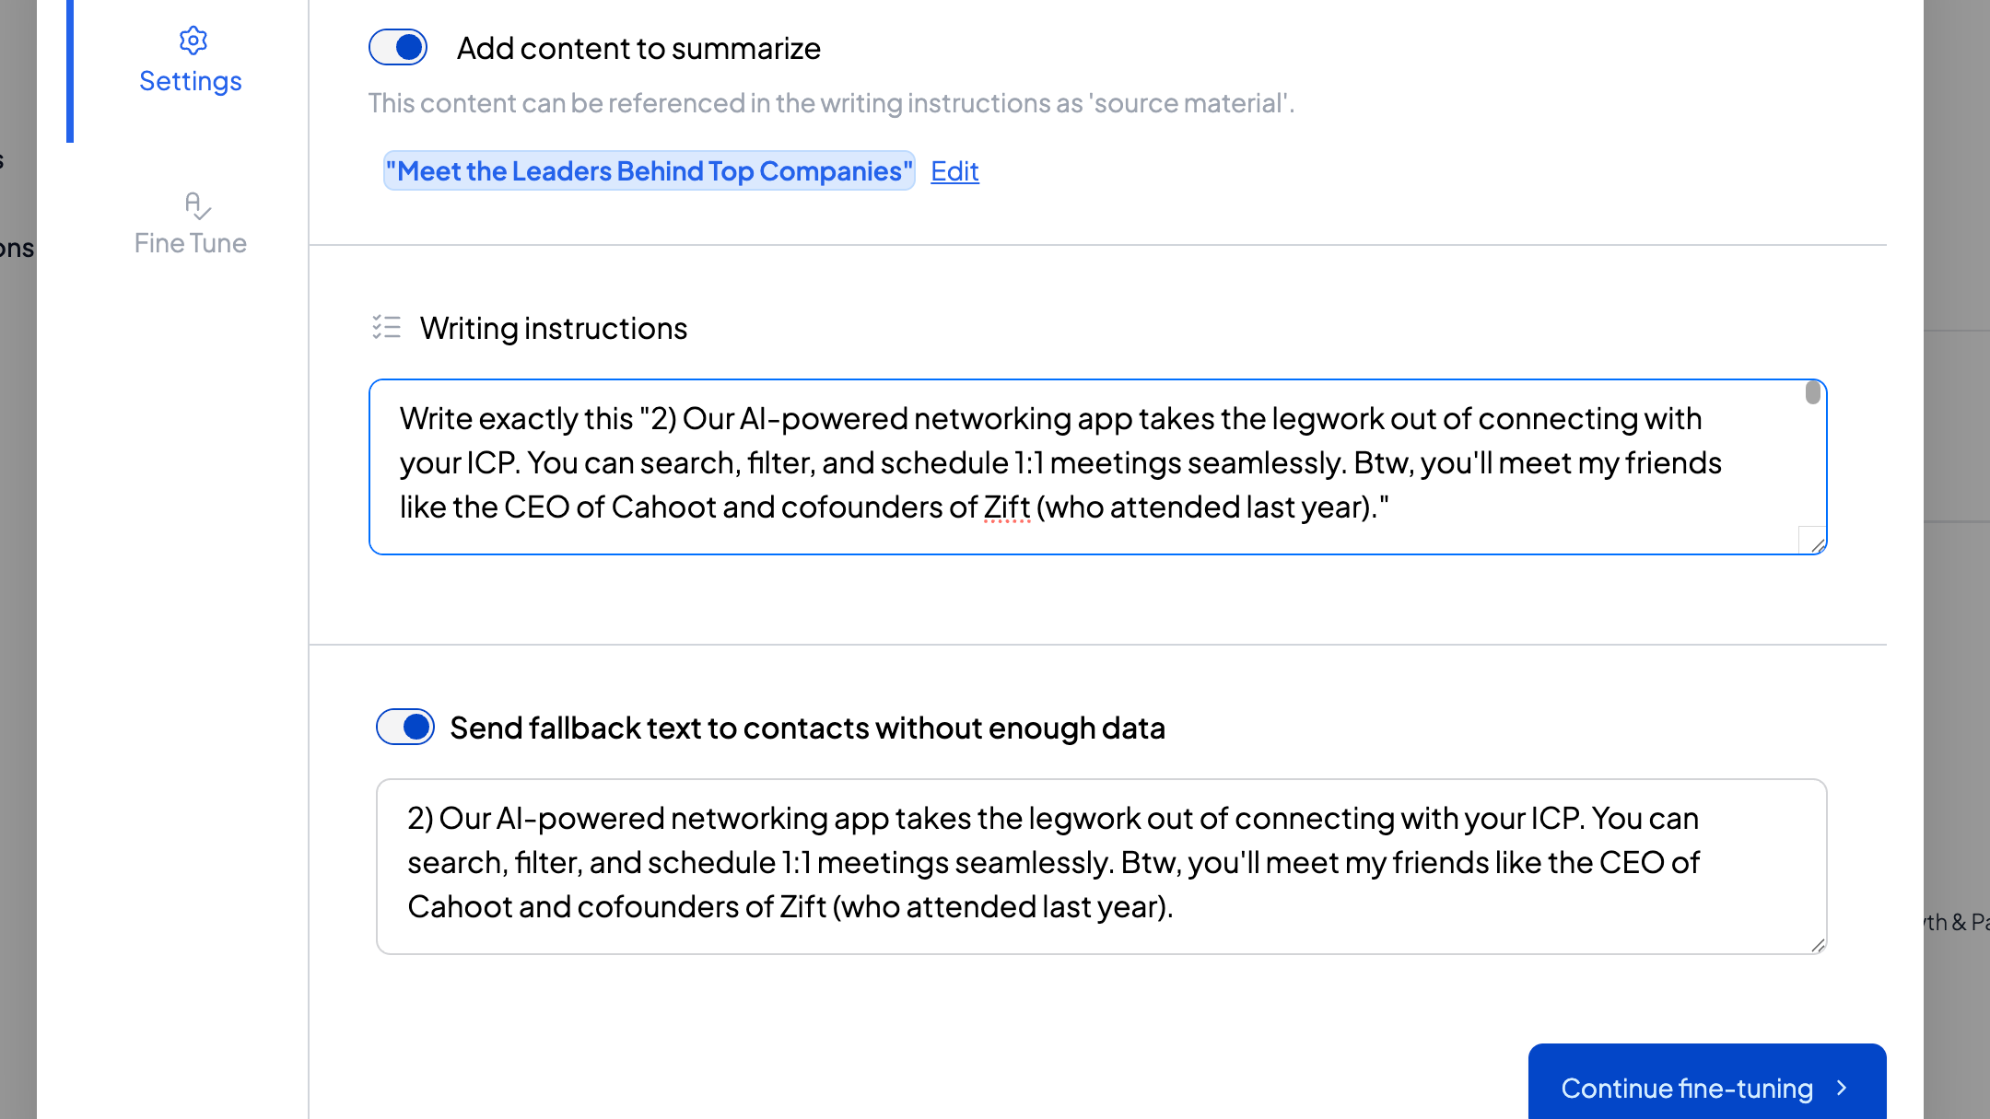Click the resize handle of fallback text box

(1817, 945)
